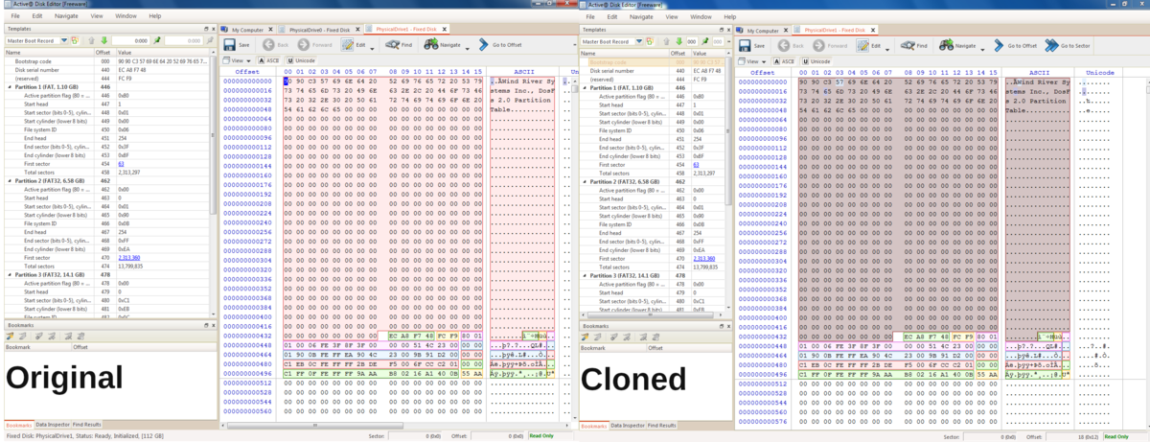
Task: Close the PhysicalDrive0 tab in Original window
Action: pyautogui.click(x=356, y=30)
